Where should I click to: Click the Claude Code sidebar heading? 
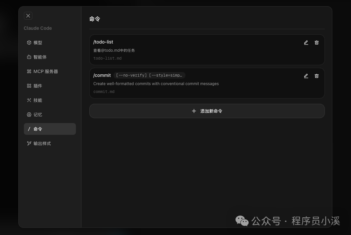tap(38, 28)
